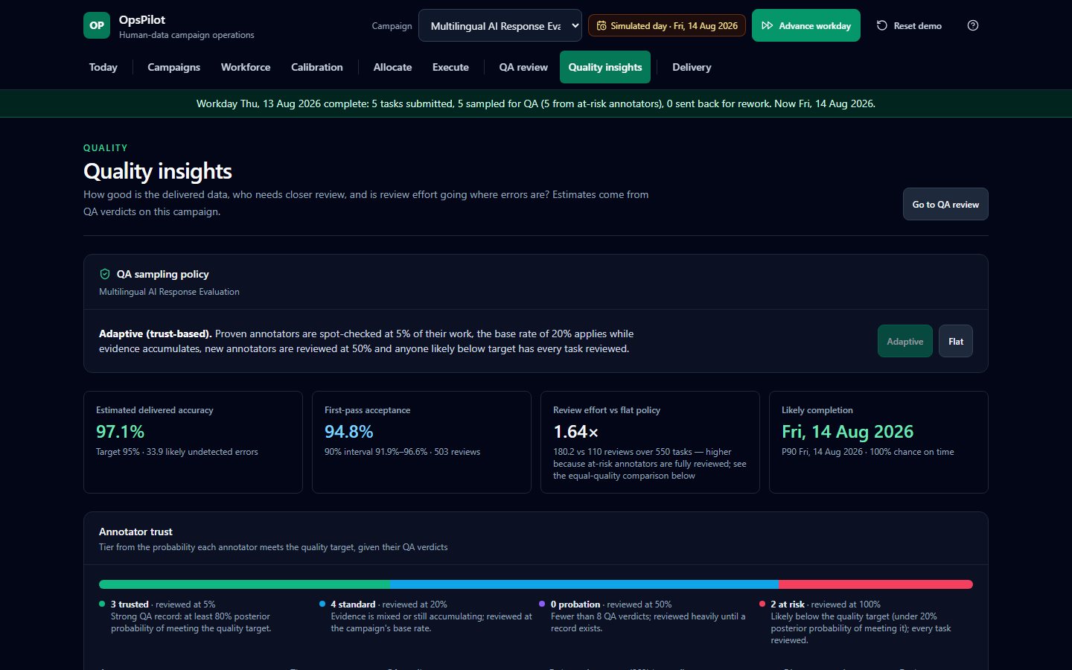Click the workday complete notification banner

click(x=536, y=103)
